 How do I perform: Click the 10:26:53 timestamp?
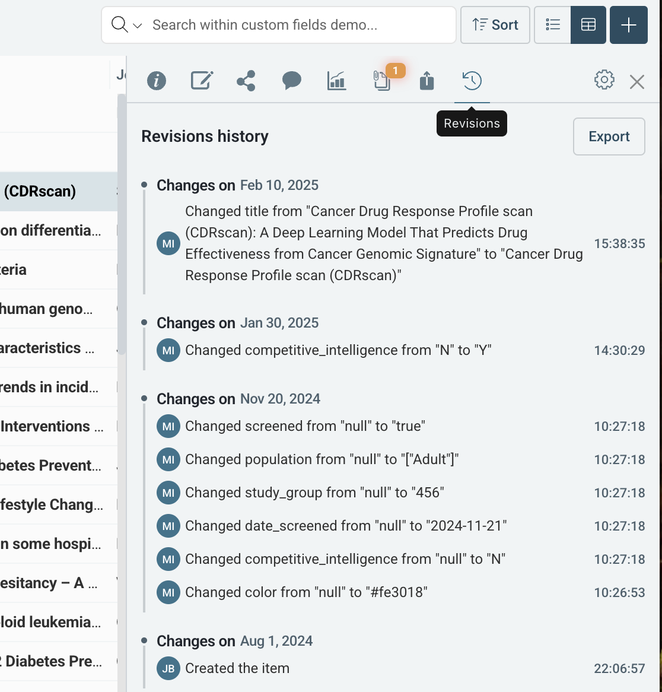(619, 592)
